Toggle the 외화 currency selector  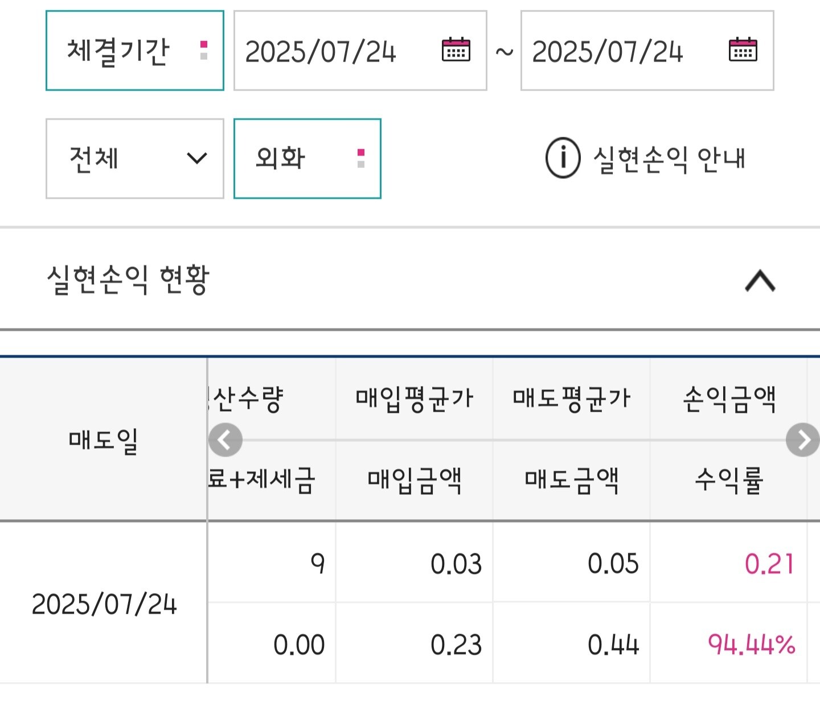[307, 158]
